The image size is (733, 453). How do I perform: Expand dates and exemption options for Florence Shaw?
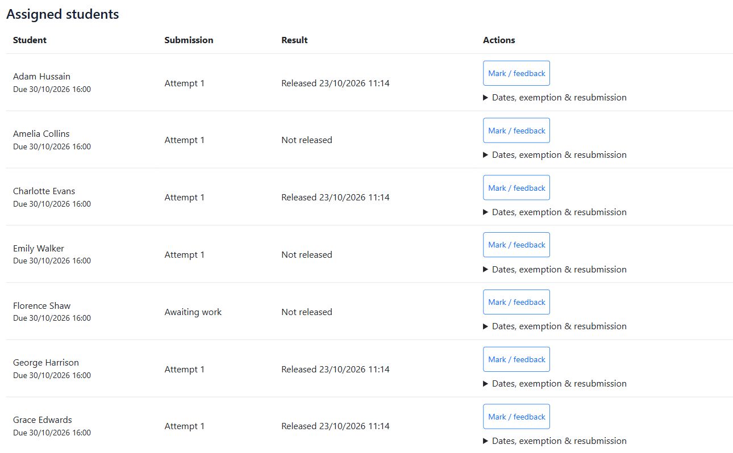tap(555, 326)
